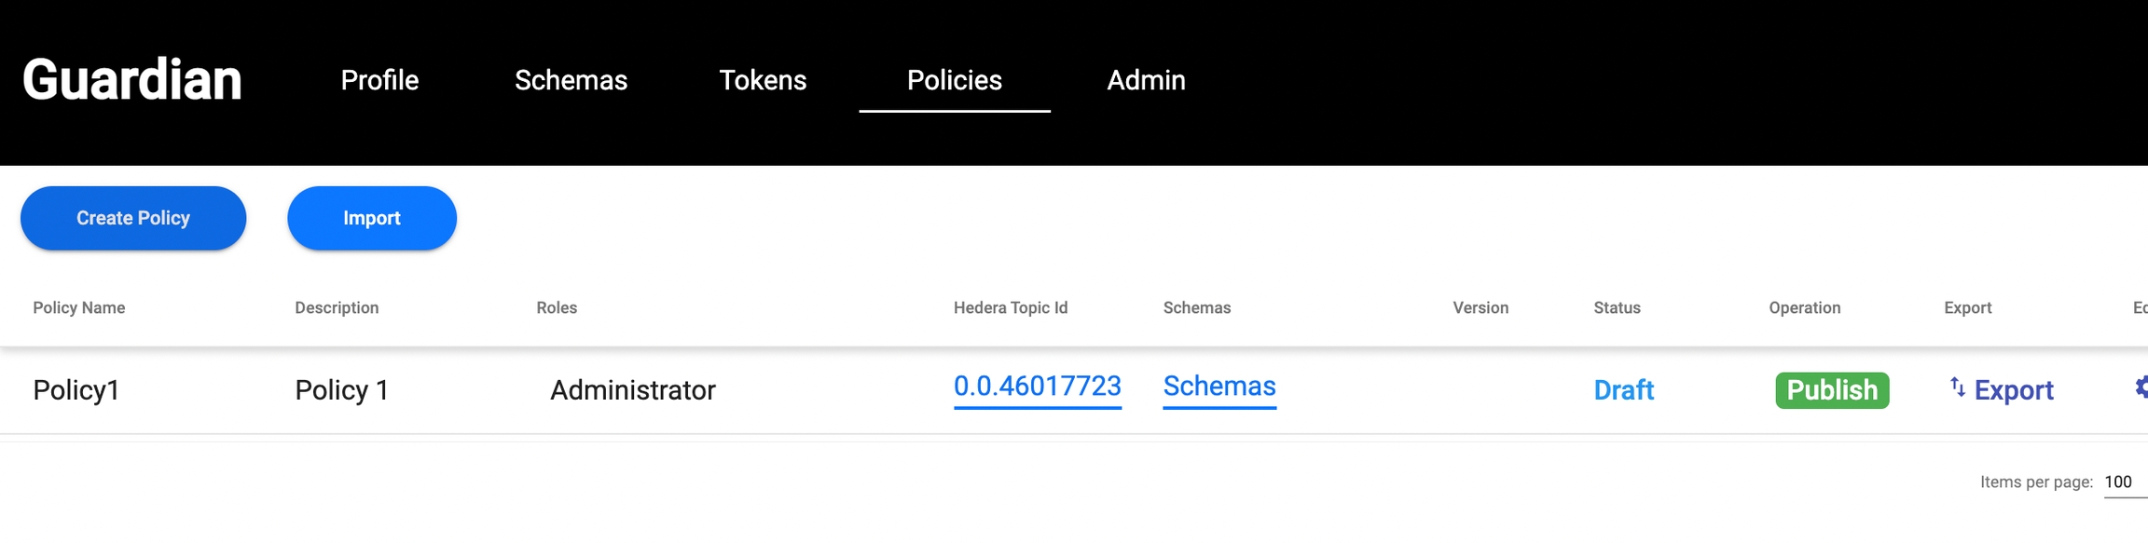Click the Guardian logo
Viewport: 2148px width, 543px height.
pos(132,80)
